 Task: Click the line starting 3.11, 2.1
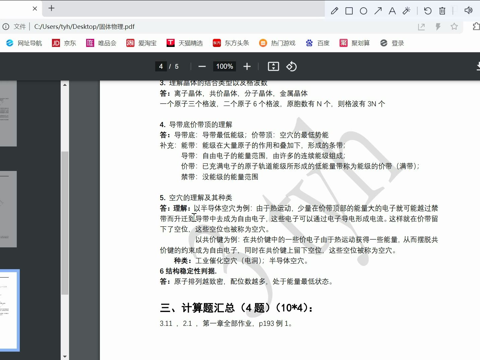pos(226,323)
